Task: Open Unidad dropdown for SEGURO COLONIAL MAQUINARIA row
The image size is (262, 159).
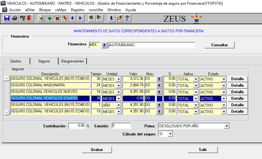Action: point(119,85)
